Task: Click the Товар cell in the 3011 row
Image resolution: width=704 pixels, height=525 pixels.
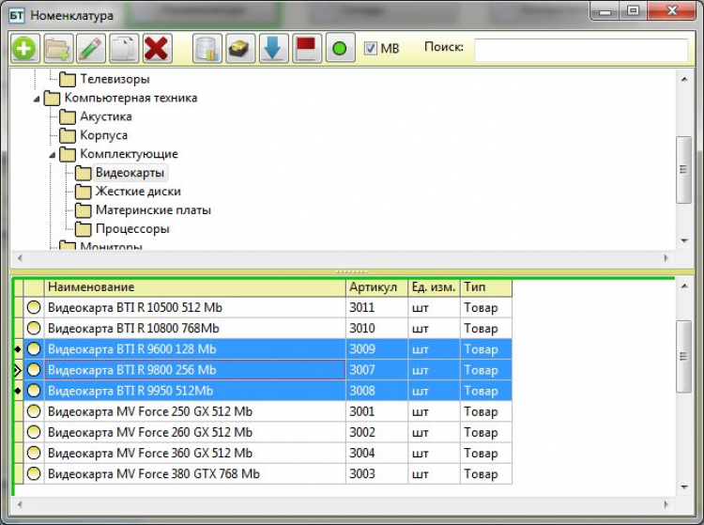Action: [x=486, y=308]
